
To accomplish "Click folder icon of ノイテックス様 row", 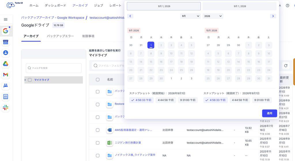I will point(109,155).
